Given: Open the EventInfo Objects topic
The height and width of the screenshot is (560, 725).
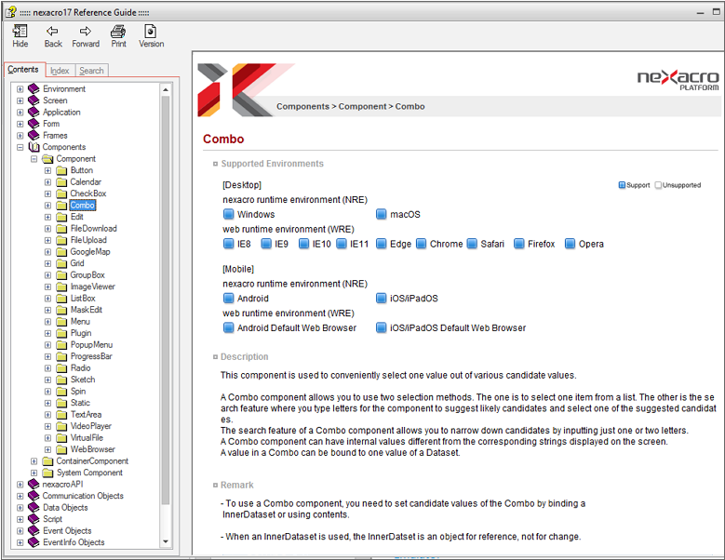Looking at the screenshot, I should tap(74, 542).
